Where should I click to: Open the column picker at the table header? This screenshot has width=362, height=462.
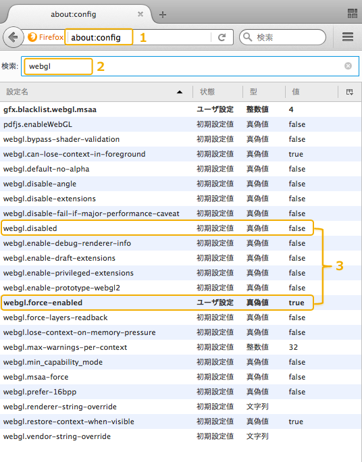coord(350,92)
